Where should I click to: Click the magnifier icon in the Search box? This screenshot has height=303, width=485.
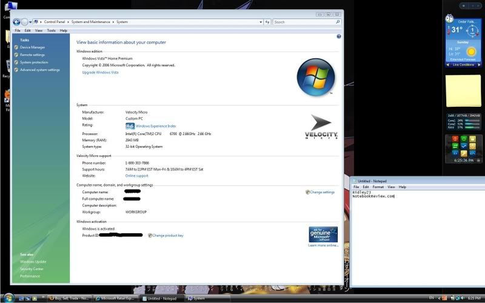[x=338, y=22]
